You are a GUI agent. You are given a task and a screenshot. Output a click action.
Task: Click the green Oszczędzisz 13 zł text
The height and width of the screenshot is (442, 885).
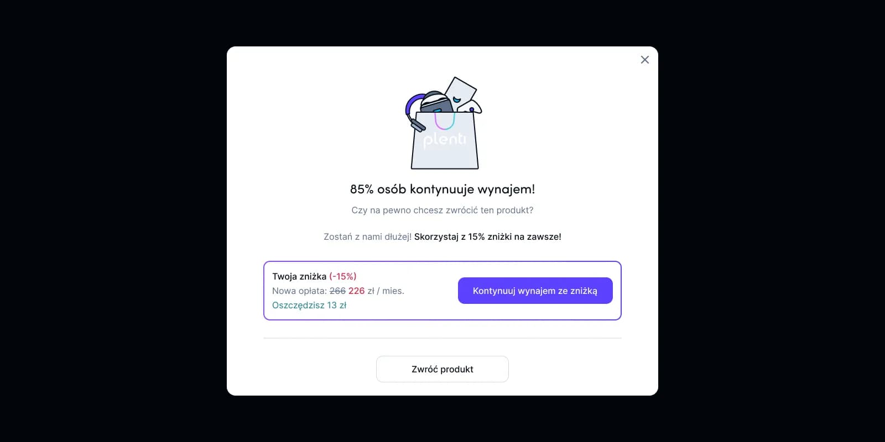coord(309,305)
